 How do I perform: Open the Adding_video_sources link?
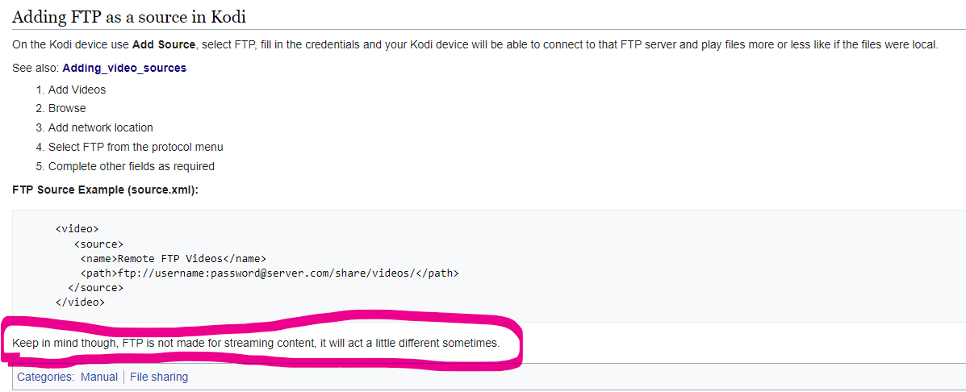(x=123, y=69)
